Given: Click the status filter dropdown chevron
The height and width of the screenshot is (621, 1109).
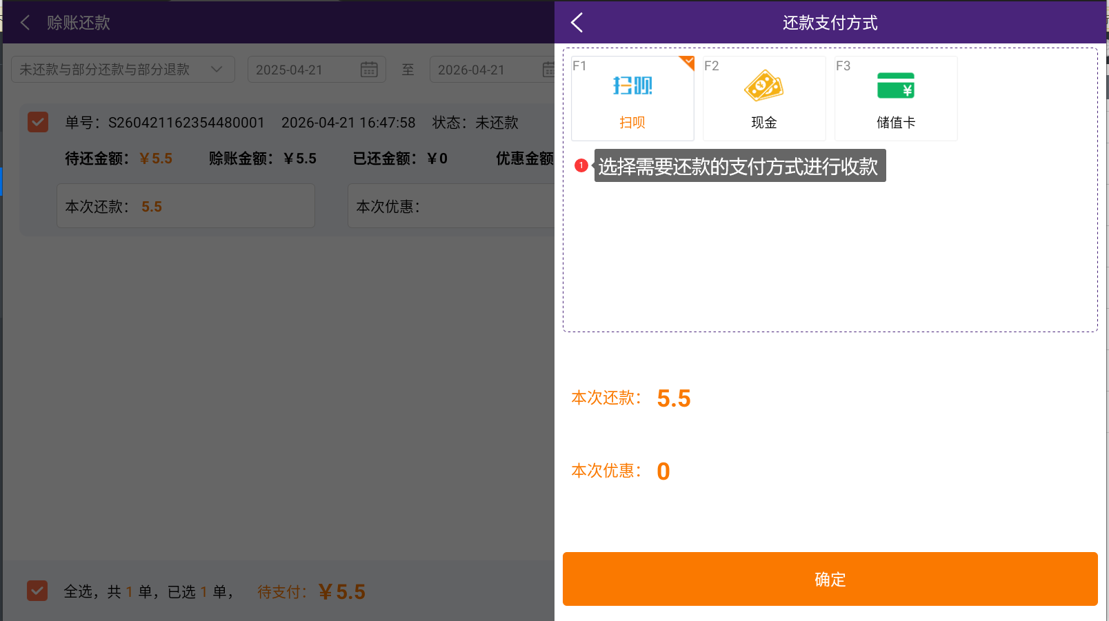Looking at the screenshot, I should pos(217,70).
